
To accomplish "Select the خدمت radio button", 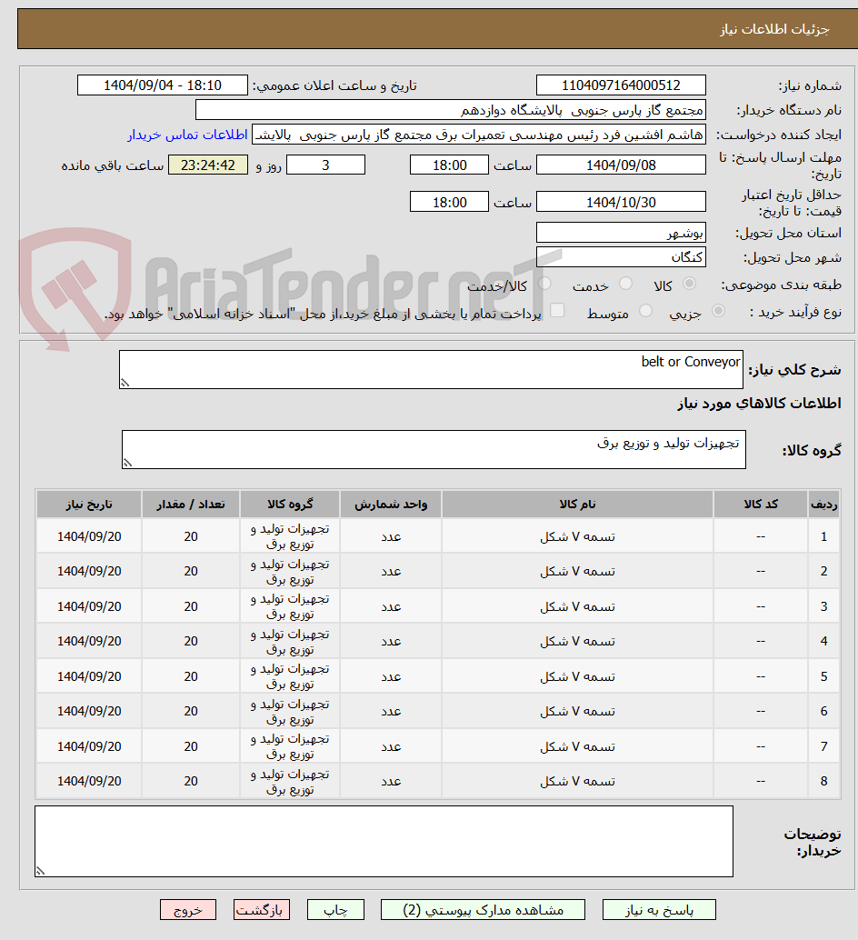I will [x=625, y=284].
